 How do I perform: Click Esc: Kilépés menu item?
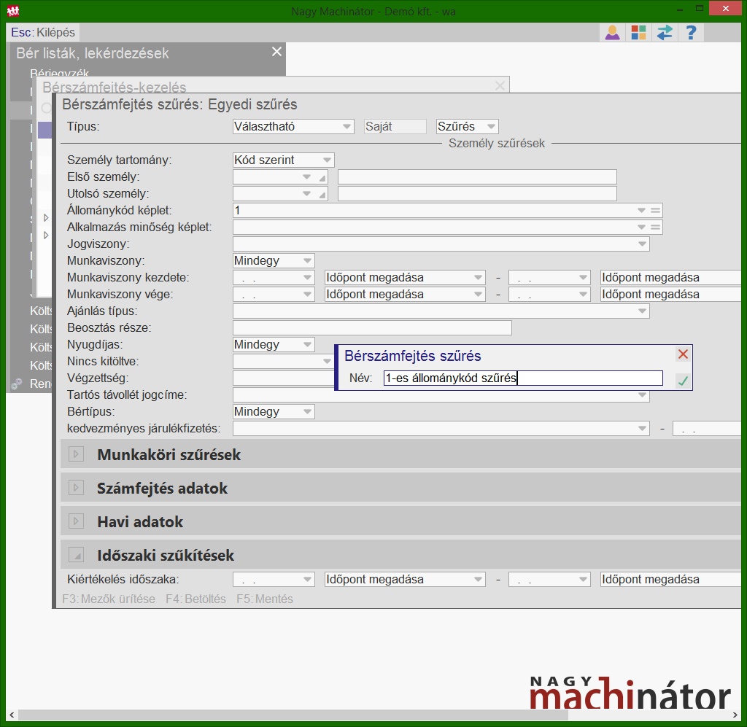pyautogui.click(x=43, y=33)
